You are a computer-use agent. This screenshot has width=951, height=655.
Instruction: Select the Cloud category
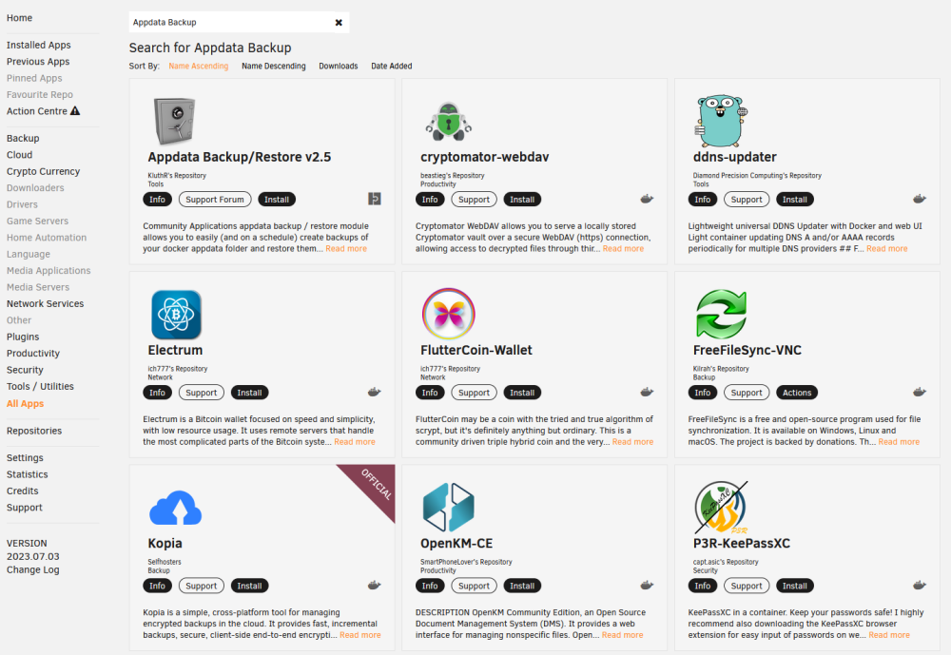click(x=19, y=155)
